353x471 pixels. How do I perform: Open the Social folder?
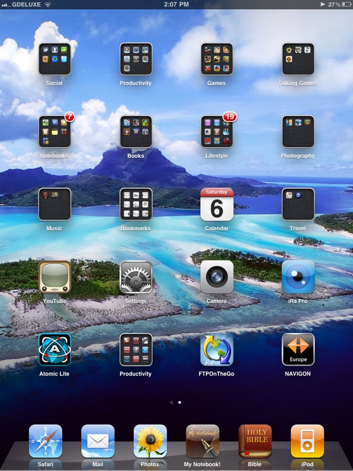pyautogui.click(x=55, y=59)
